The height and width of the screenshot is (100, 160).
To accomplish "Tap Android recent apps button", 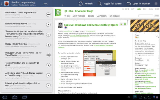I will (x=24, y=97).
